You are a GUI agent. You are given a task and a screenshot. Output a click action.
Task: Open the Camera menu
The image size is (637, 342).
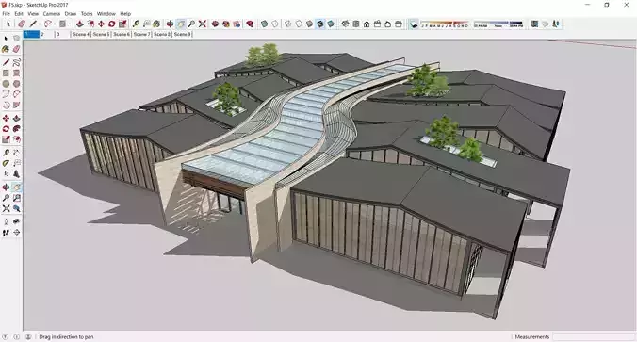pyautogui.click(x=52, y=13)
